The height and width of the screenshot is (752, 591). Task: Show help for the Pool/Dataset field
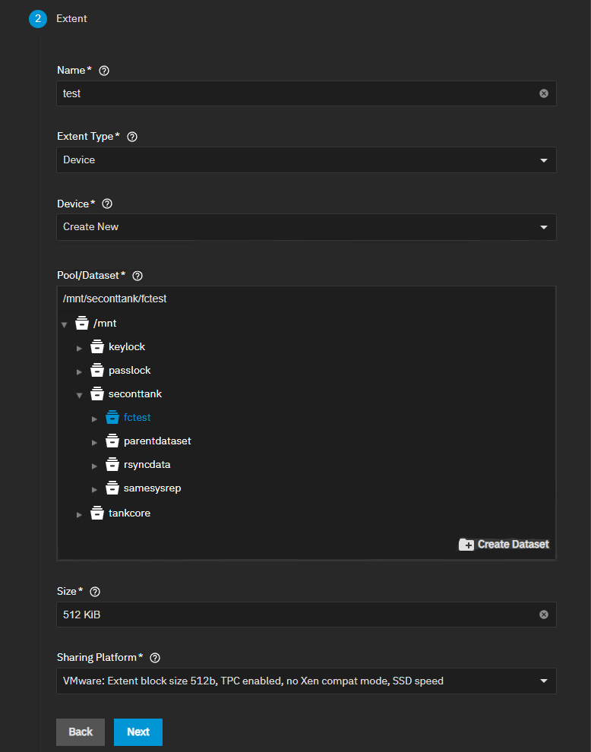click(137, 276)
